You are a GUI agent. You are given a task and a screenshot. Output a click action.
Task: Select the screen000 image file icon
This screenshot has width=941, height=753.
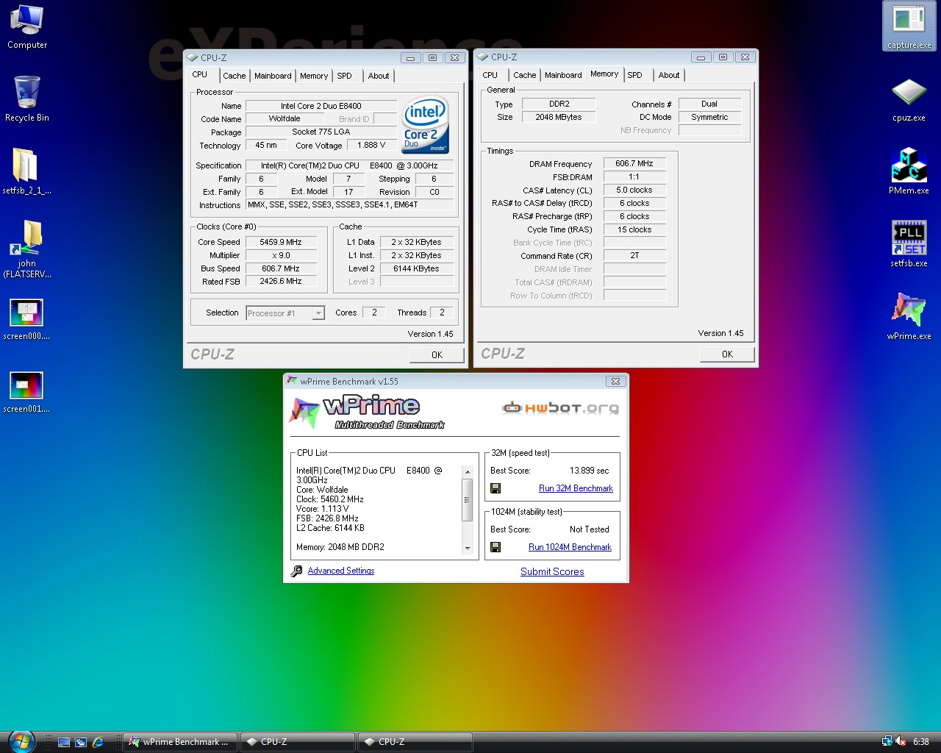tap(27, 318)
